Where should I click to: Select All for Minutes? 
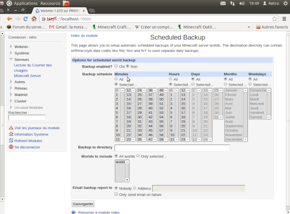click(116, 79)
